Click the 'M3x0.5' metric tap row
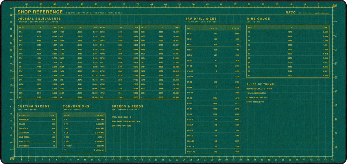347x164 pixels. [213, 119]
